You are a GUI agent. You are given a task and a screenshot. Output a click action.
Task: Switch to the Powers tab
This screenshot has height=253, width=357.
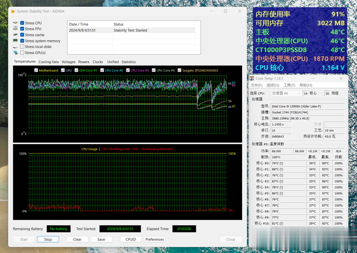pyautogui.click(x=84, y=62)
